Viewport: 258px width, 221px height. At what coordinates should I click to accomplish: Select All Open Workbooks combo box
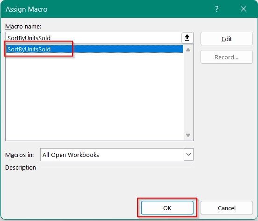(117, 155)
